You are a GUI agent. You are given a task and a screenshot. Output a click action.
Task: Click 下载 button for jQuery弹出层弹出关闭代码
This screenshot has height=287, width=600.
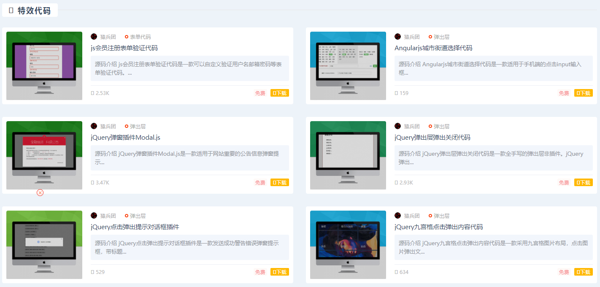pyautogui.click(x=583, y=182)
